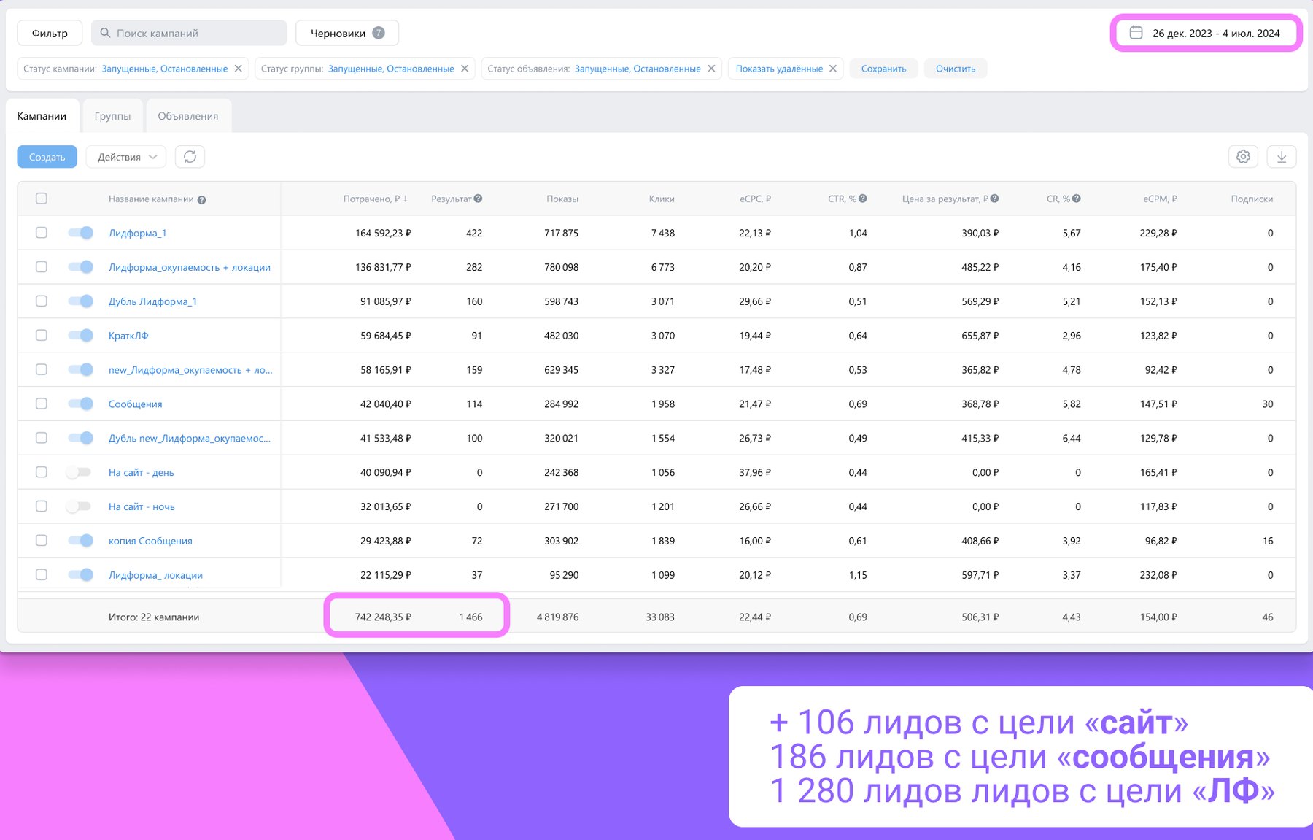Check the КраткЛФ campaign row

[42, 335]
